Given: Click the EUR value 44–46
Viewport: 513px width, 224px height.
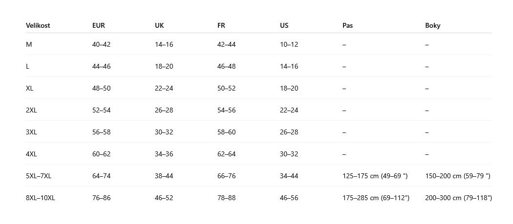Looking at the screenshot, I should click(102, 67).
